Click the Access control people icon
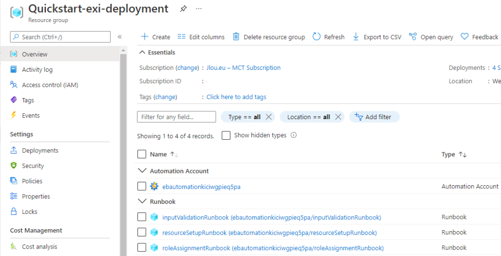 [x=13, y=85]
